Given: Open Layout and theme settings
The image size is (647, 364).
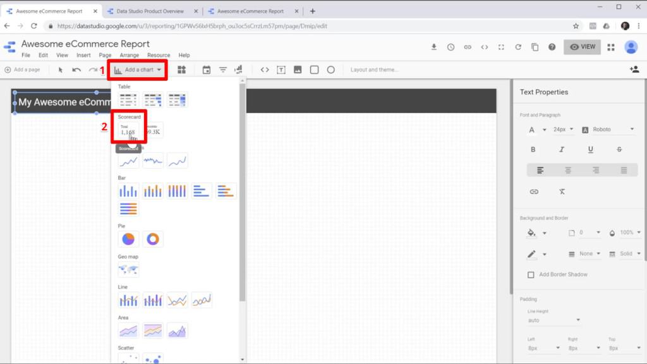Looking at the screenshot, I should point(374,70).
